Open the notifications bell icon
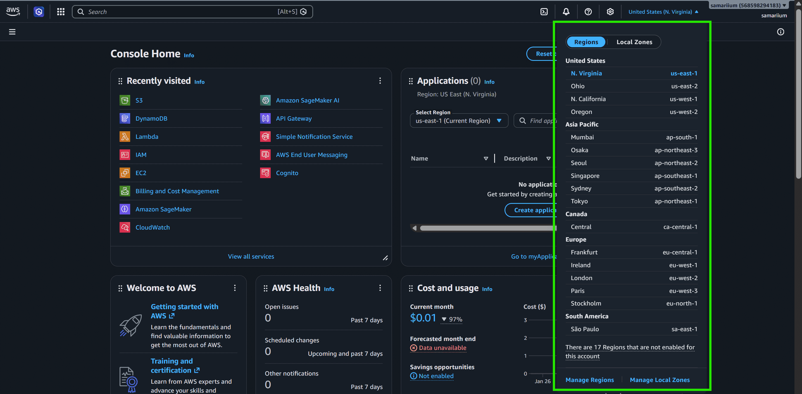 click(x=566, y=11)
